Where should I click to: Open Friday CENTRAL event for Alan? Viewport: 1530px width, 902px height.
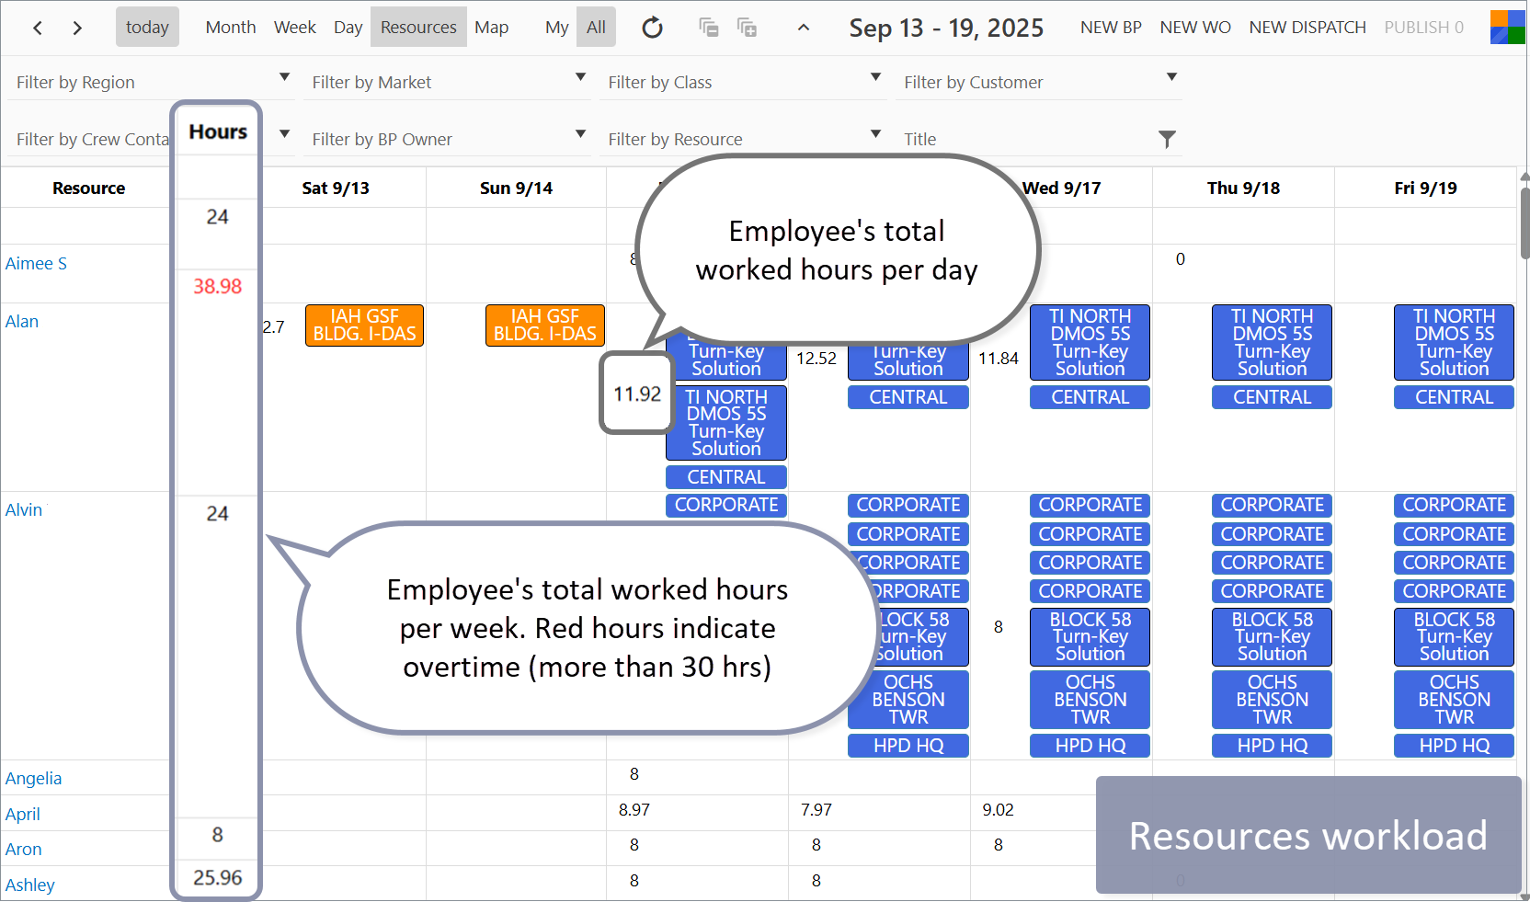1455,397
